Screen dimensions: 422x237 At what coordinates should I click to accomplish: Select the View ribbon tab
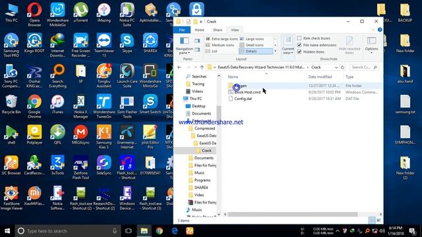coord(235,30)
